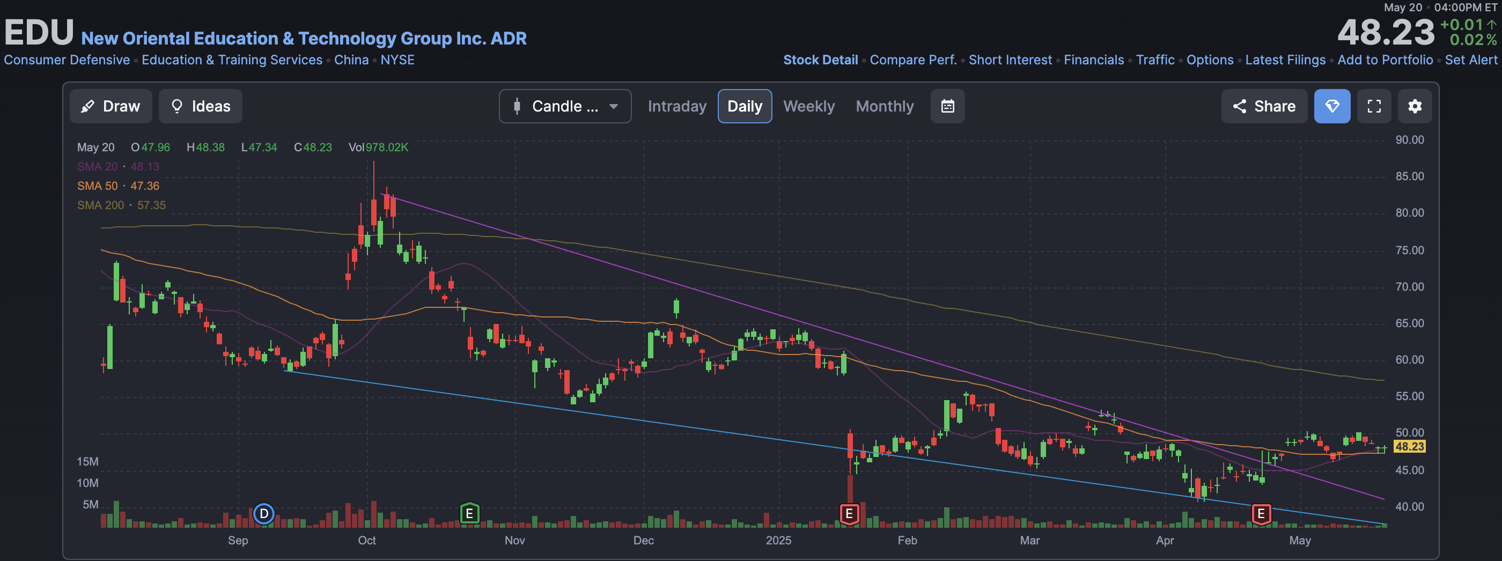Click the 48.23 current price tag on axis
Image resolution: width=1502 pixels, height=561 pixels.
(x=1409, y=447)
